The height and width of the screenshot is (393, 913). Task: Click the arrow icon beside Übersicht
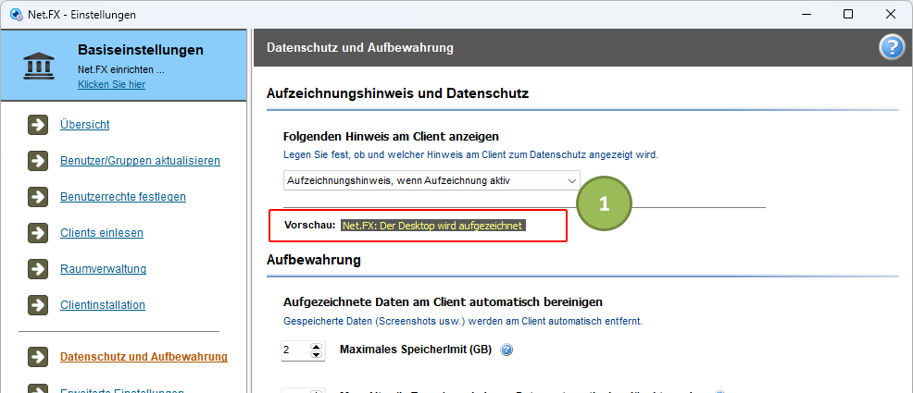pyautogui.click(x=38, y=125)
